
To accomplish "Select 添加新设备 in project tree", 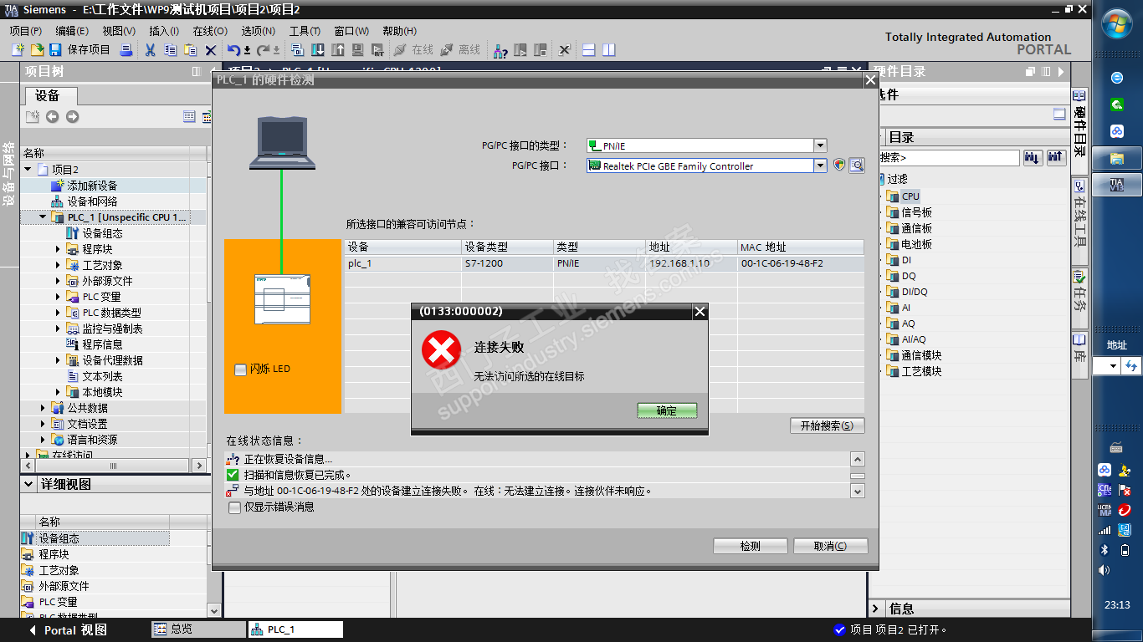I will [x=92, y=186].
